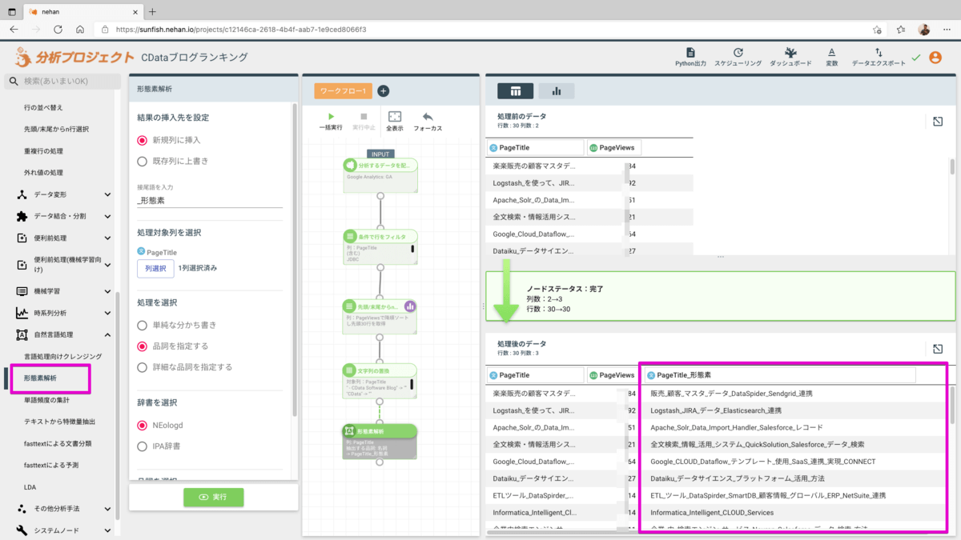Select IPA辞書 dictionary radio
Screen dimensions: 961x540
(x=143, y=446)
